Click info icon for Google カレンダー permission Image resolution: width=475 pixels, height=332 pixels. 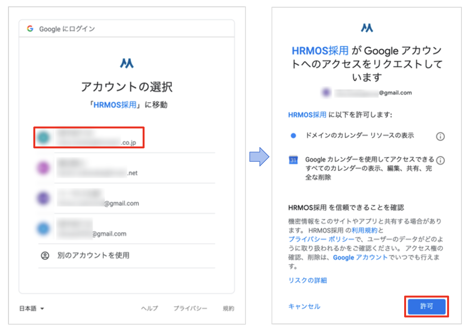pos(441,160)
